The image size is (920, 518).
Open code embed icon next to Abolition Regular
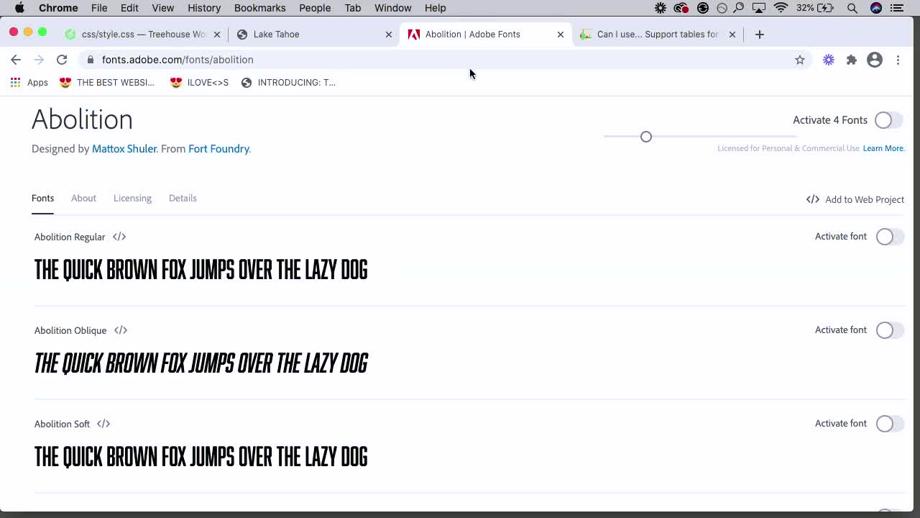coord(119,237)
